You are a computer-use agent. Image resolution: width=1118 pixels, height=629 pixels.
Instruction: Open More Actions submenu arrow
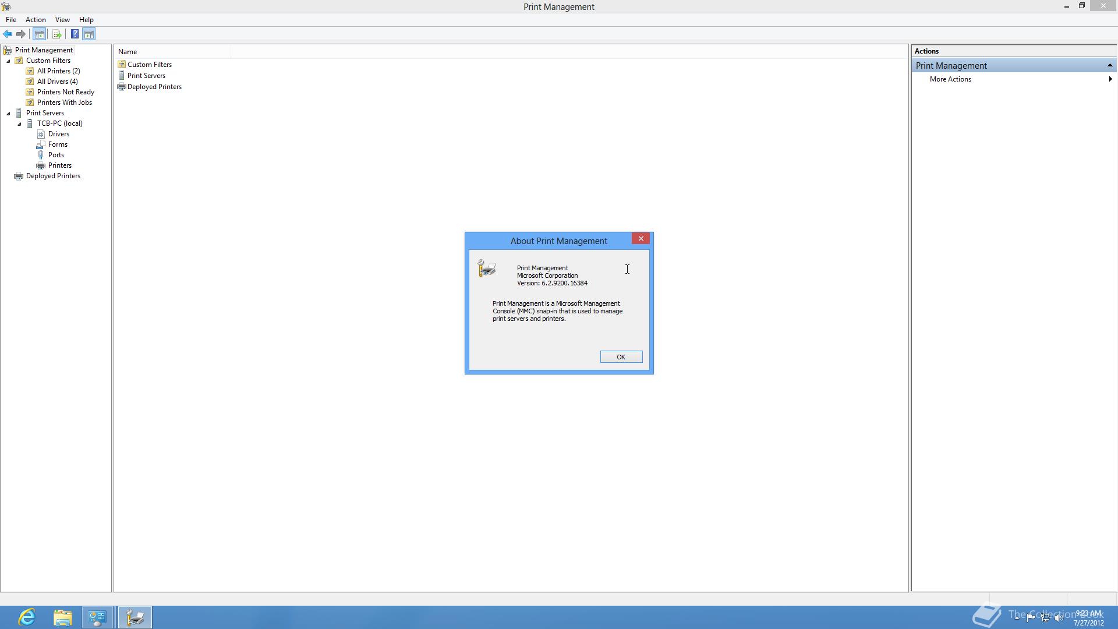[1110, 79]
